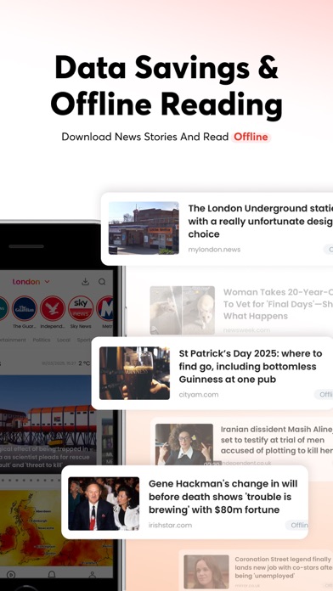
Task: Tap the bell notifications icon in bottom bar
Action: [52, 574]
